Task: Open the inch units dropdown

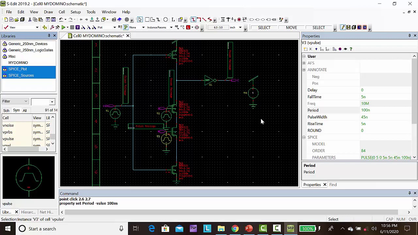Action: coord(240,27)
